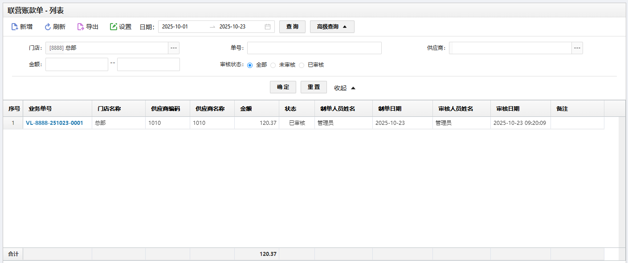Click ellipsis button beside 供应商 field

pyautogui.click(x=577, y=48)
